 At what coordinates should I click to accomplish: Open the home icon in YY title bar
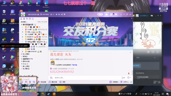point(107,14)
